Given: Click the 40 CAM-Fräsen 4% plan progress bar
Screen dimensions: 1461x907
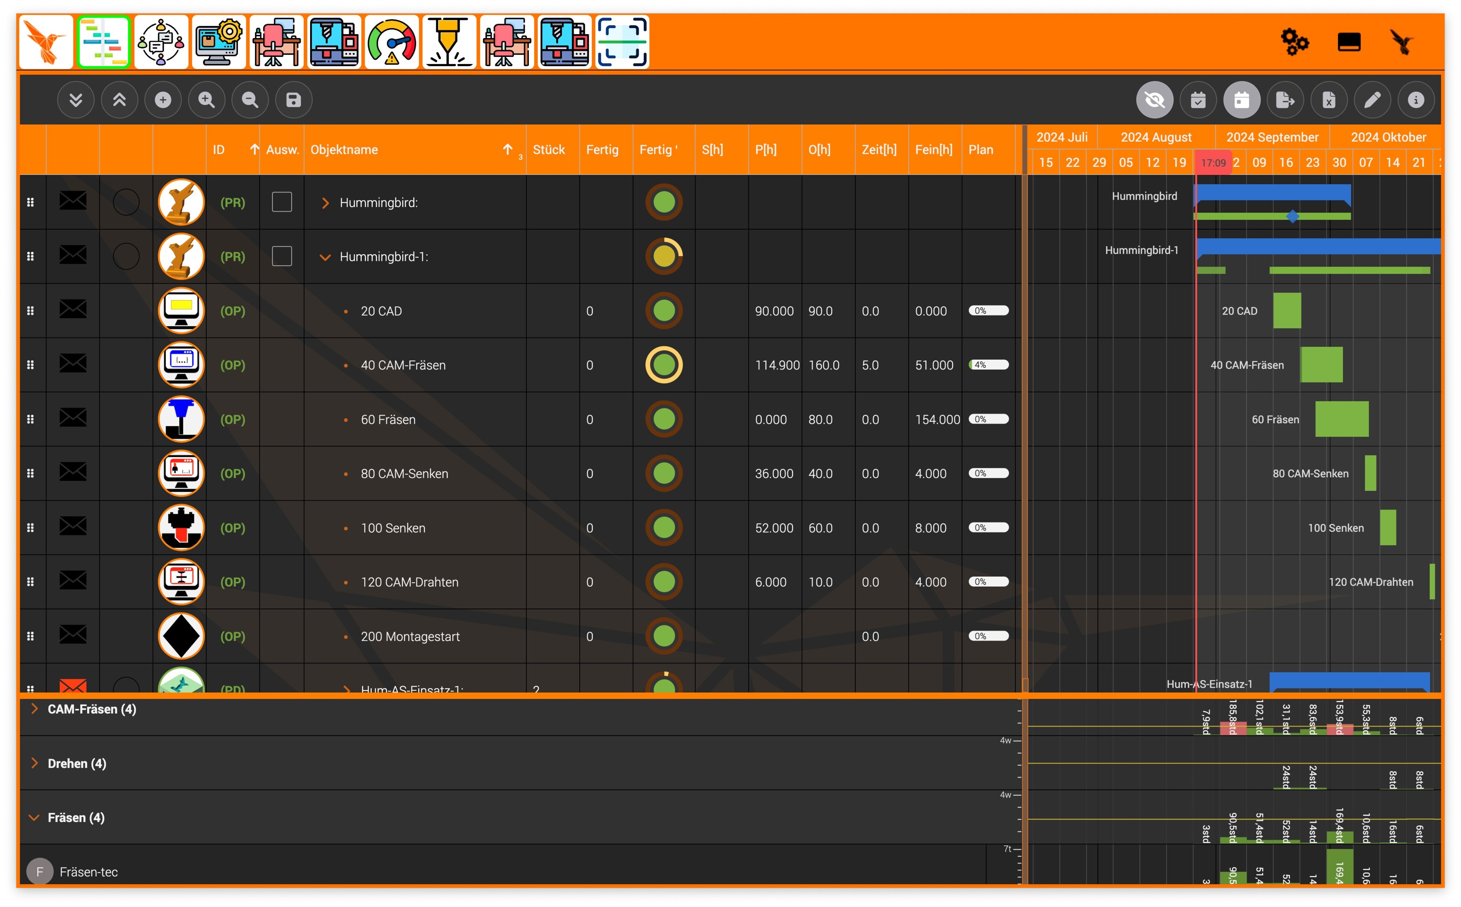Looking at the screenshot, I should 989,365.
